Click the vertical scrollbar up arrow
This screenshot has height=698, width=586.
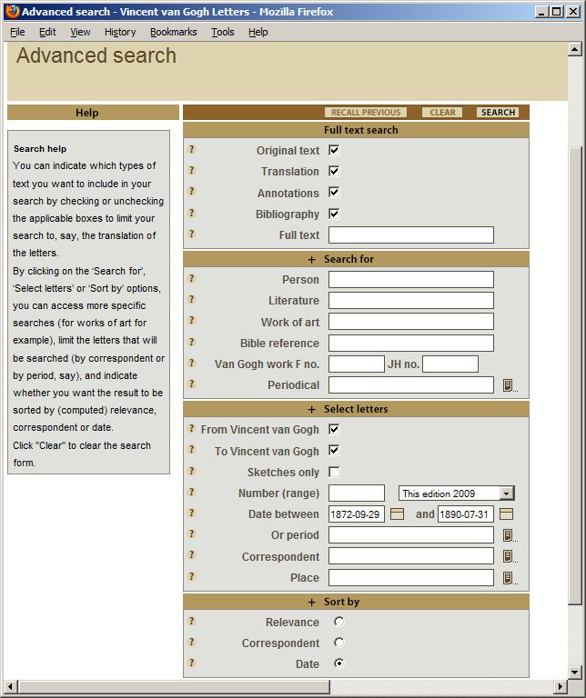click(x=574, y=49)
